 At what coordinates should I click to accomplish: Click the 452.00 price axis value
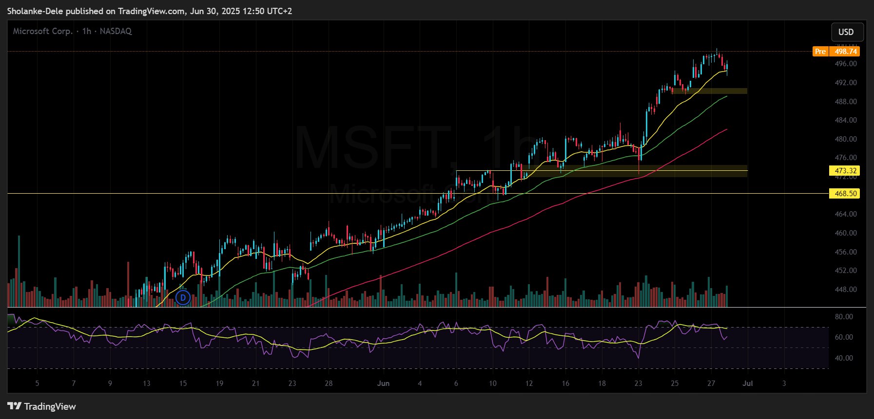click(846, 271)
